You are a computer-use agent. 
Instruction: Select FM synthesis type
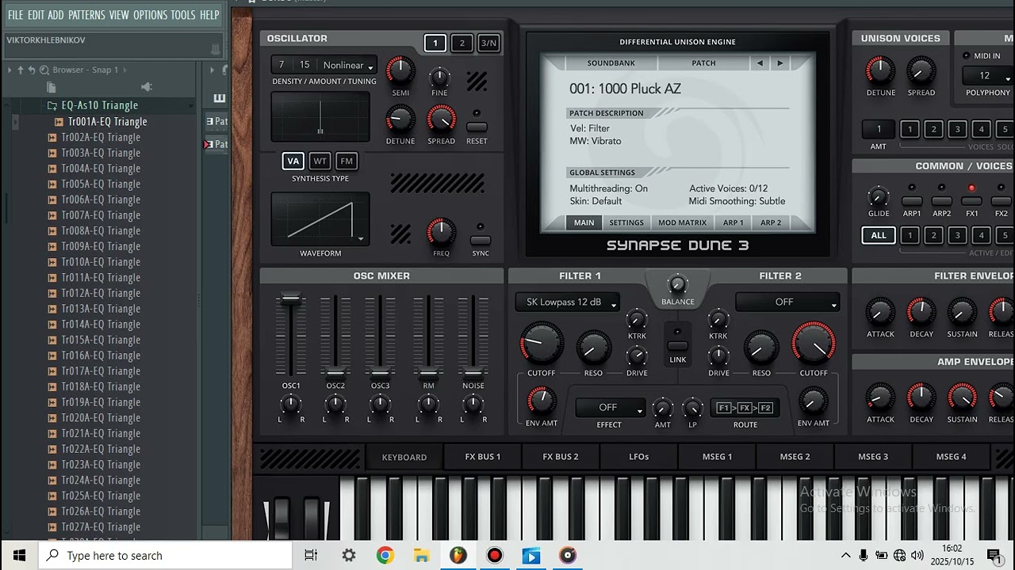click(347, 161)
